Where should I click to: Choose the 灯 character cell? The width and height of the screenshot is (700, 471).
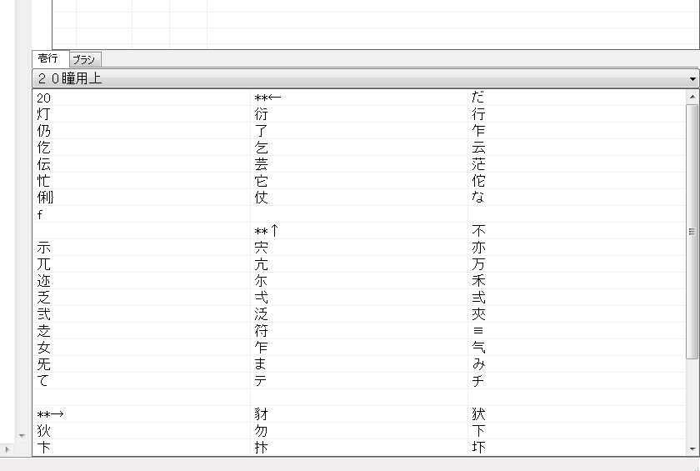(x=43, y=114)
